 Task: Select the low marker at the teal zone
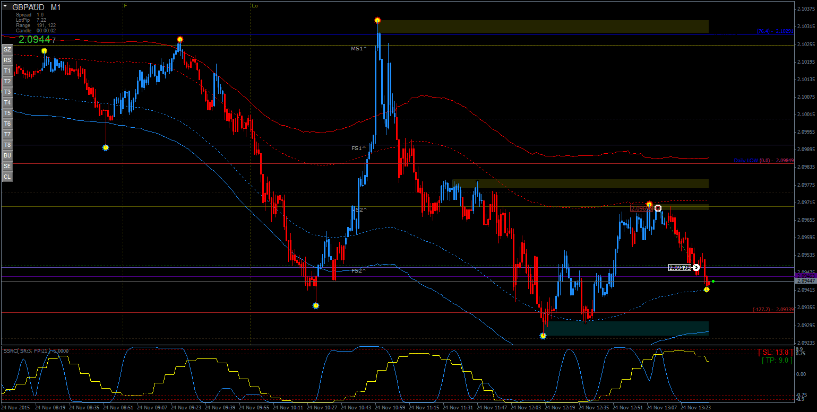pyautogui.click(x=543, y=336)
